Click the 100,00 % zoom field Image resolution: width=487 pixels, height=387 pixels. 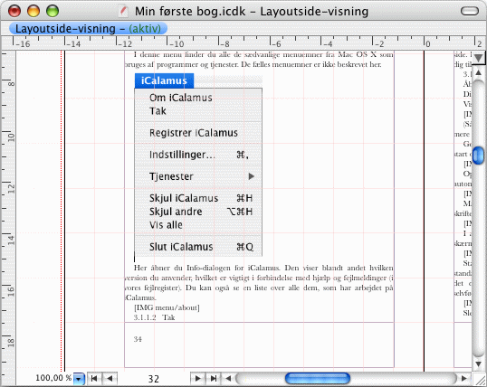coord(53,378)
